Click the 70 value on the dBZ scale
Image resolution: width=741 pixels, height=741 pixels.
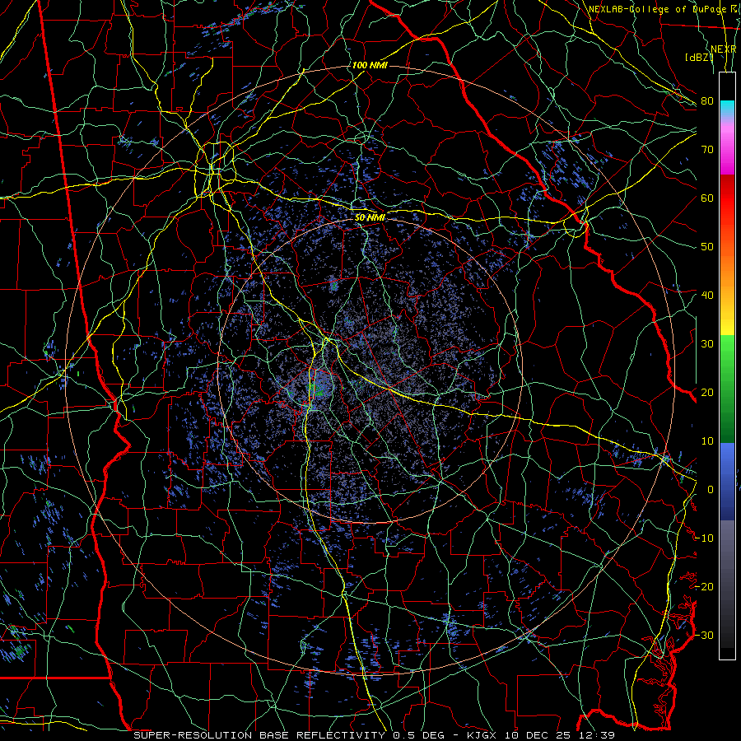coord(707,150)
